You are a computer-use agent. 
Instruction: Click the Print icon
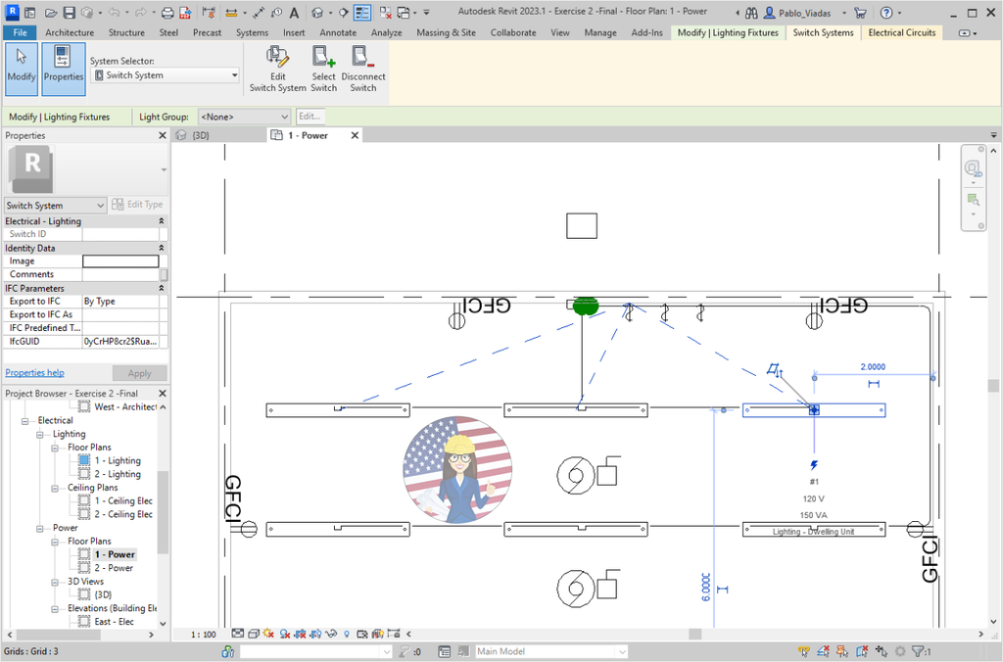[x=167, y=12]
